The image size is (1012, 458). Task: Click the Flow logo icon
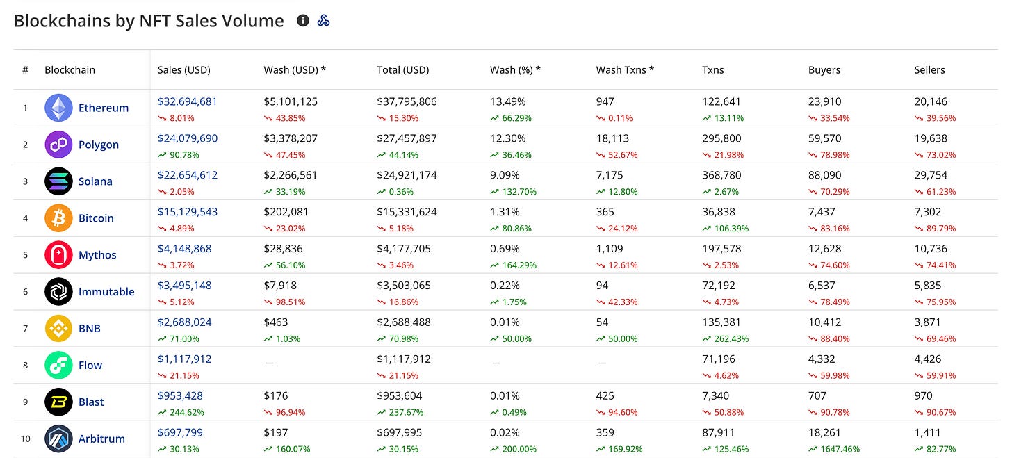58,365
